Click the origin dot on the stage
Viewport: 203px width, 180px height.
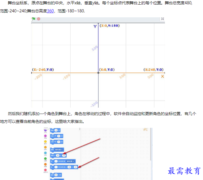tap(98, 73)
